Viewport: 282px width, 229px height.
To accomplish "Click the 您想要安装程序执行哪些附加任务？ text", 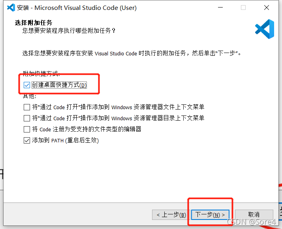I will pyautogui.click(x=69, y=30).
